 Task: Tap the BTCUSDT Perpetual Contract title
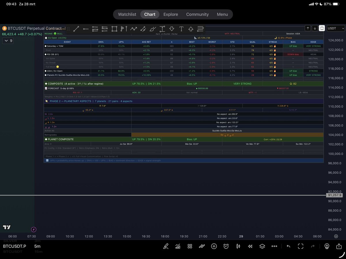tap(35, 28)
